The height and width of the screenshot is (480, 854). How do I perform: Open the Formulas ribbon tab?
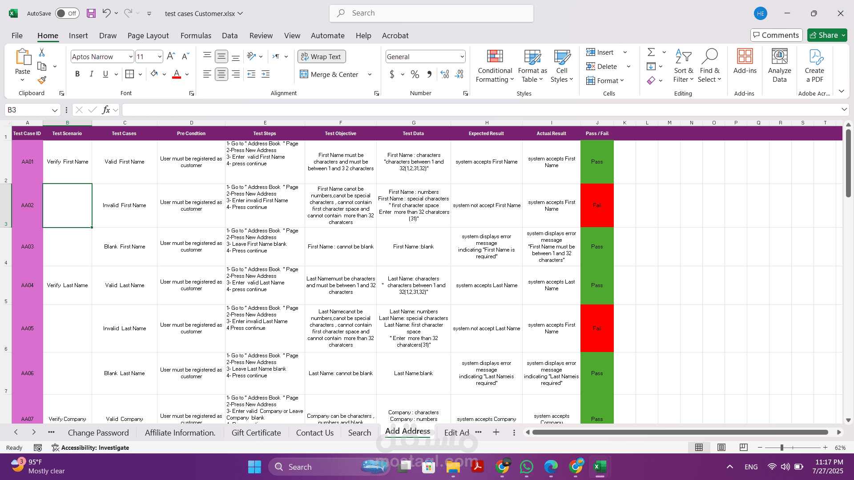click(196, 36)
